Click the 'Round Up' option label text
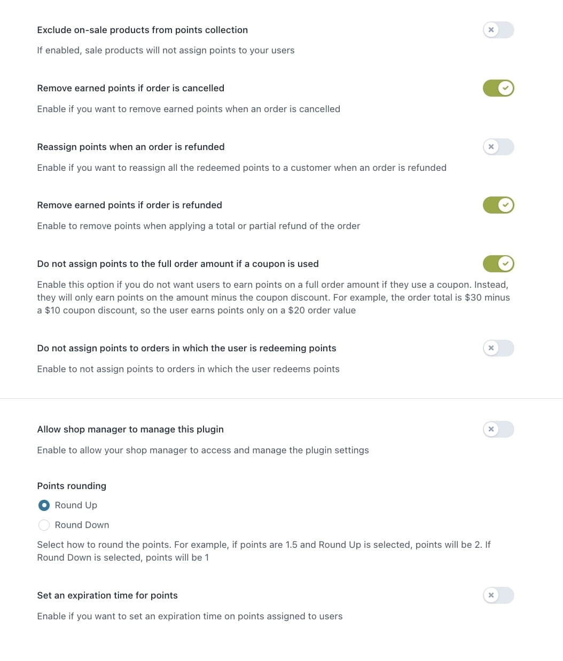This screenshot has height=661, width=563. click(x=76, y=505)
